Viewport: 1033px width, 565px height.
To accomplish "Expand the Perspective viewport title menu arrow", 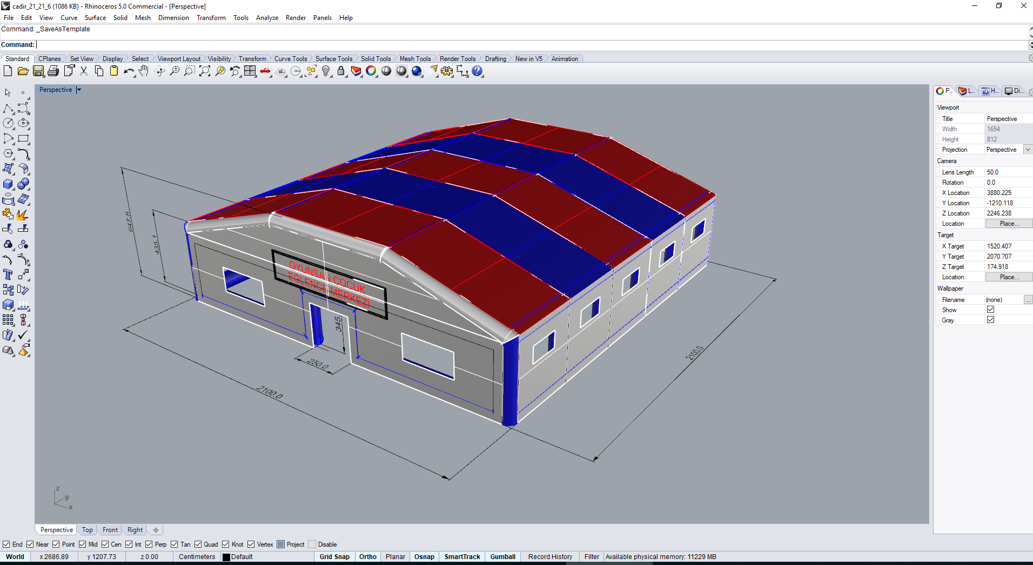I will [x=79, y=90].
